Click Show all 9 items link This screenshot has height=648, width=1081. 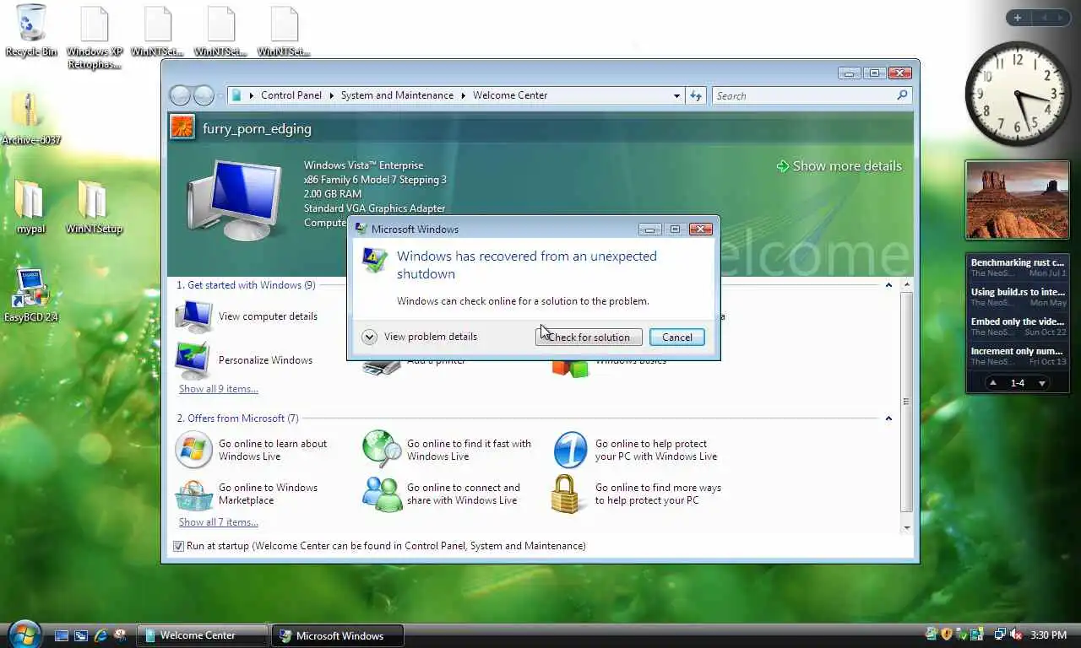pyautogui.click(x=219, y=389)
